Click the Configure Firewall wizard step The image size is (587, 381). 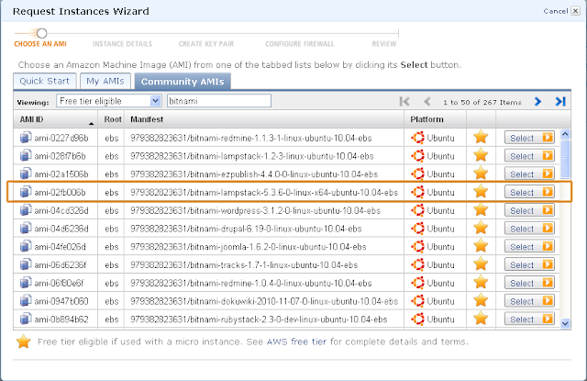[300, 44]
